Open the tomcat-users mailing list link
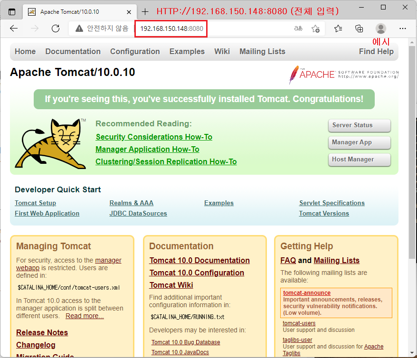The image size is (417, 358). click(x=299, y=323)
